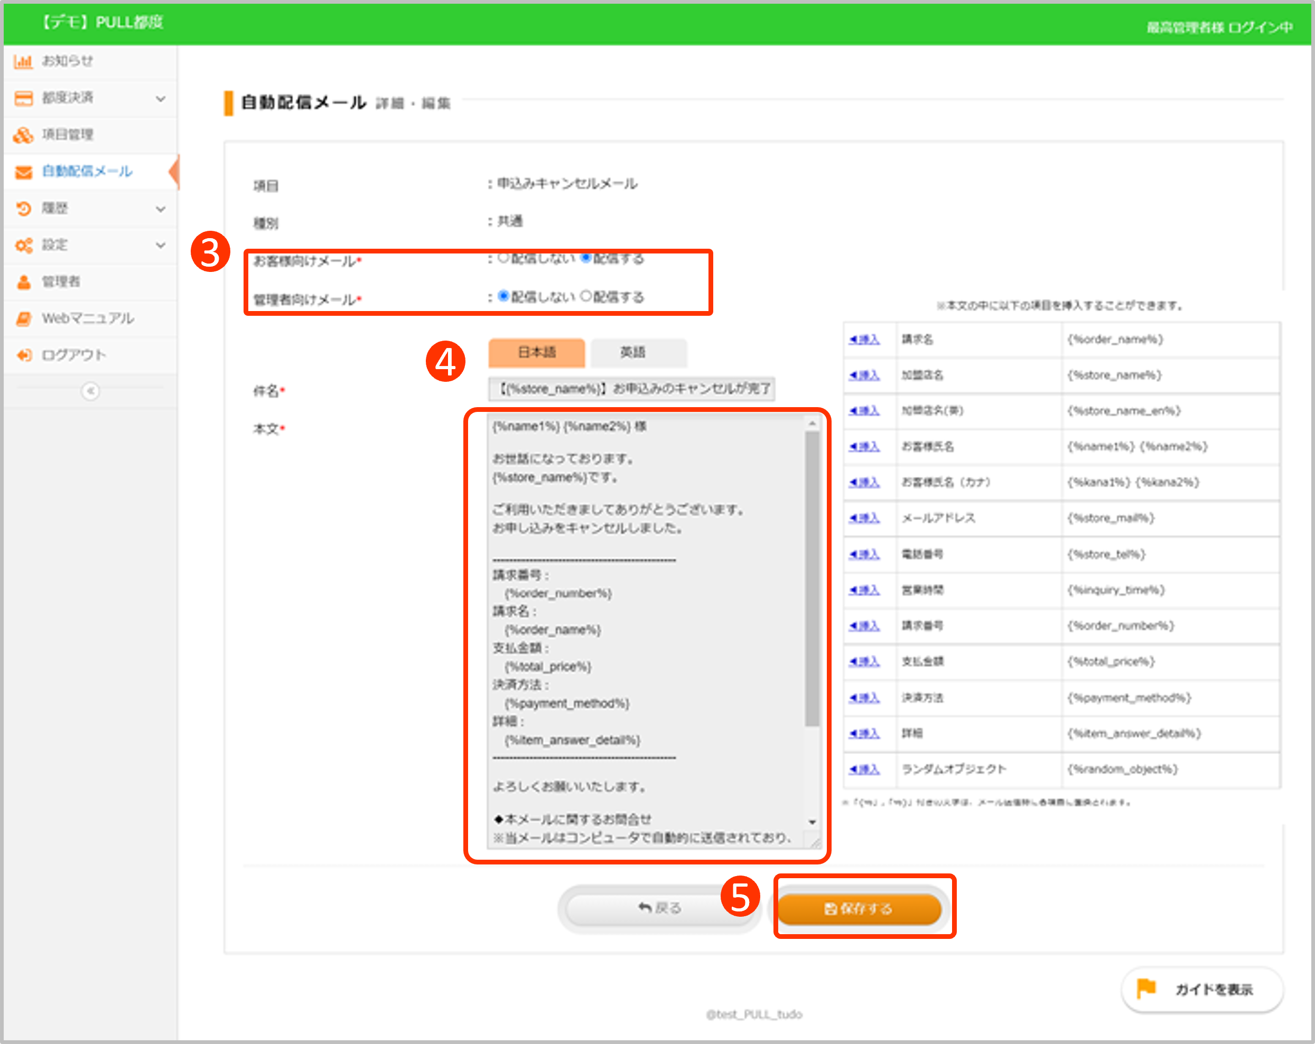This screenshot has height=1044, width=1315.
Task: Click the 管理者 person icon
Action: click(23, 282)
